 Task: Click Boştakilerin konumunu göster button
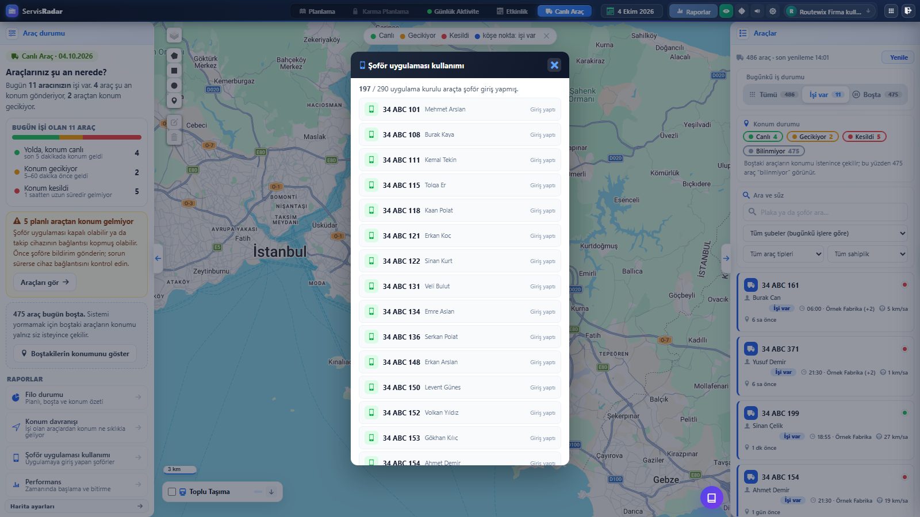point(75,353)
